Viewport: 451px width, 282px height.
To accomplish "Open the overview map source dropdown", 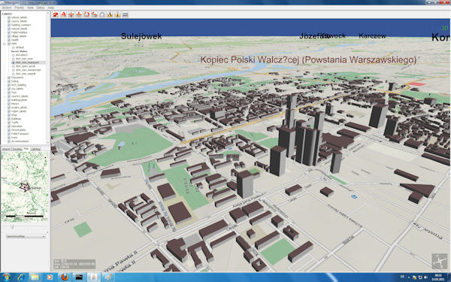I will 26,237.
